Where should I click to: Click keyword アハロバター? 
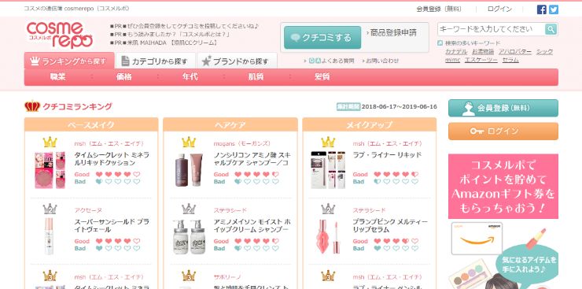pos(515,52)
